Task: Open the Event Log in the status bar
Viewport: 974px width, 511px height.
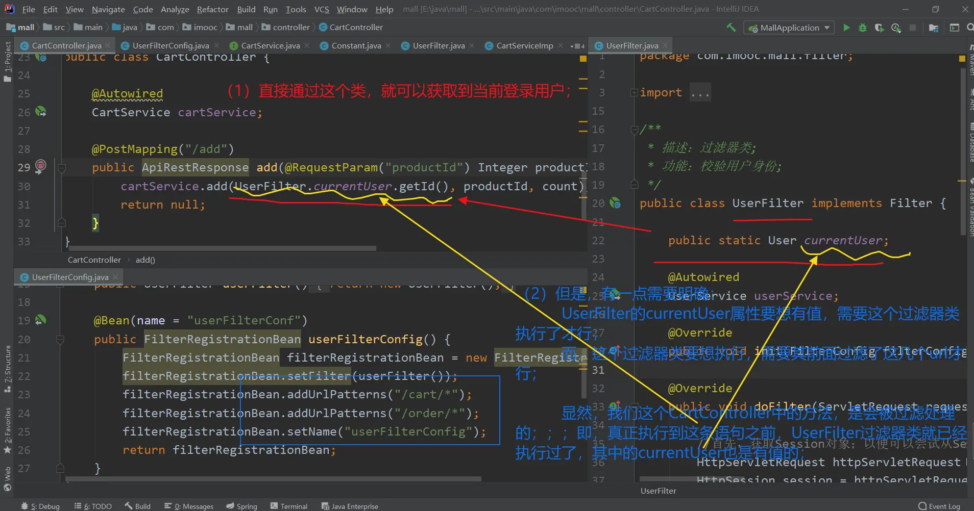Action: (939, 506)
